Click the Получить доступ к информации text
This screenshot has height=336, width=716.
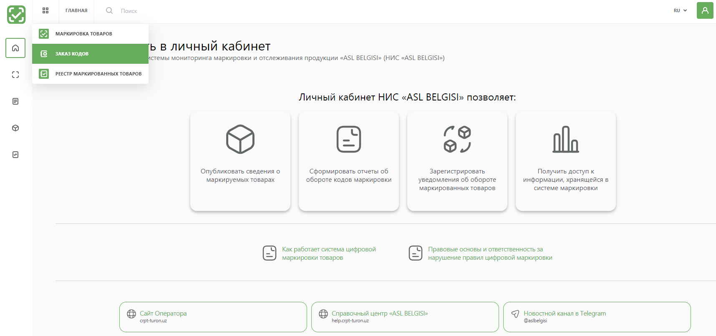tap(566, 180)
